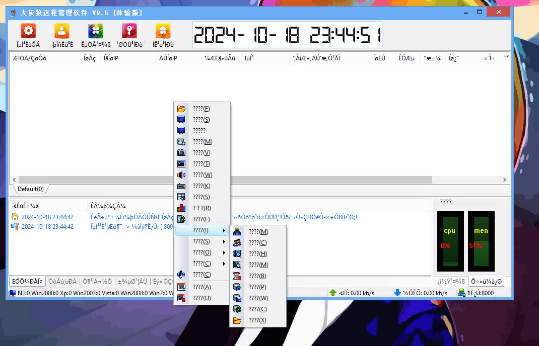539x346 pixels.
Task: Maximize the remote management window
Action: click(480, 13)
